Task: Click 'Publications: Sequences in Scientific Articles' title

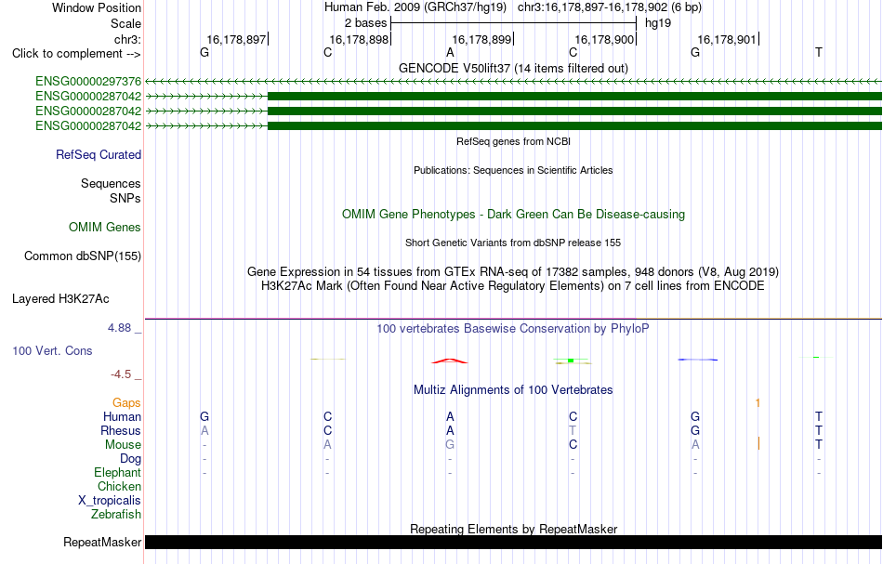Action: point(513,171)
